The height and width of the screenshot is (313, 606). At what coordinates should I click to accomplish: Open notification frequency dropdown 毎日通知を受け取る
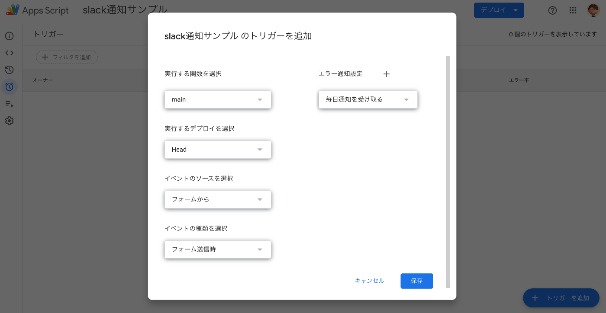click(x=368, y=99)
